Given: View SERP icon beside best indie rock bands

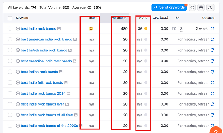Looking at the screenshot, I should [x=59, y=29].
